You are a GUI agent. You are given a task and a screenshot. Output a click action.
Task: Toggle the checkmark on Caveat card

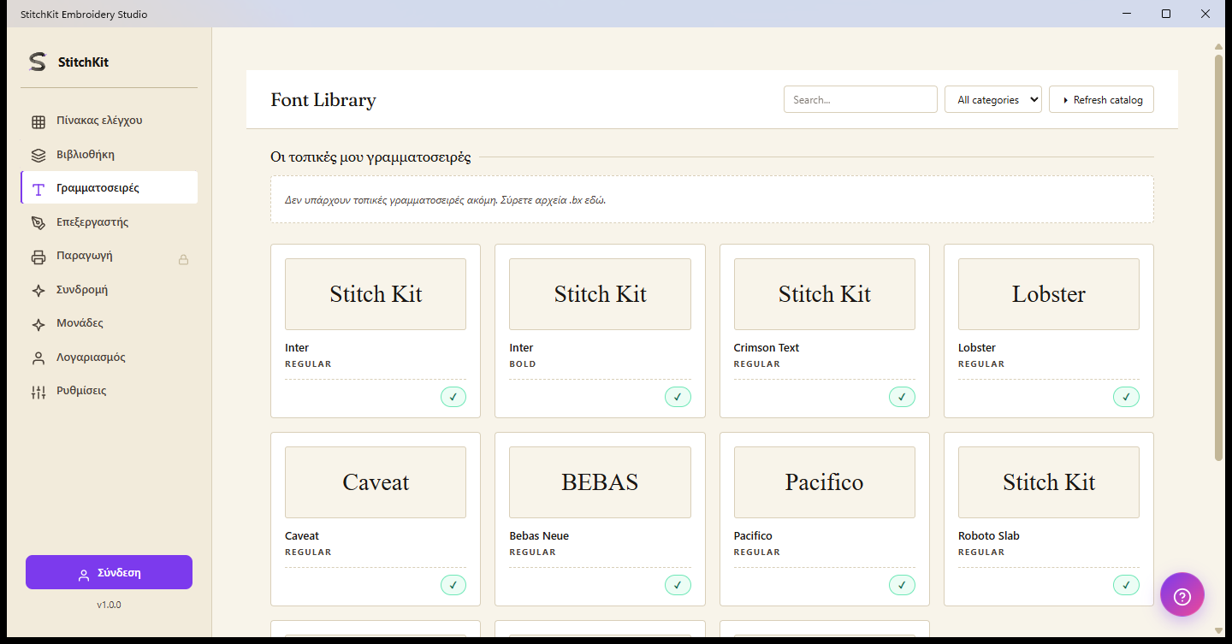tap(453, 585)
